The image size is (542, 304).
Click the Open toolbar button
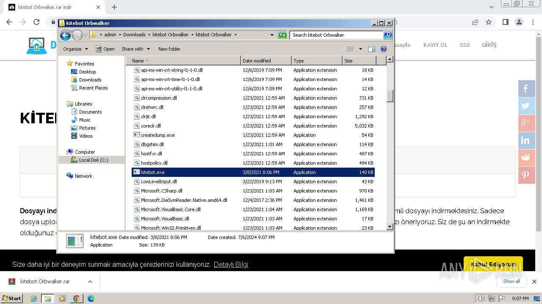pos(105,49)
